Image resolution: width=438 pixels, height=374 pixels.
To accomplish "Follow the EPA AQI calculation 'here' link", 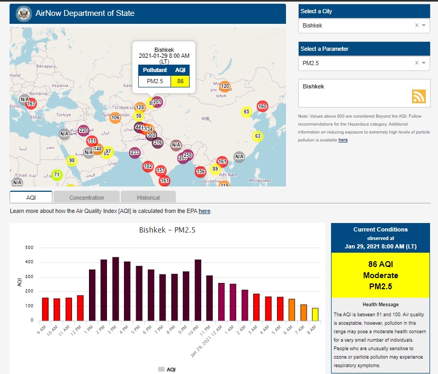I will (204, 211).
